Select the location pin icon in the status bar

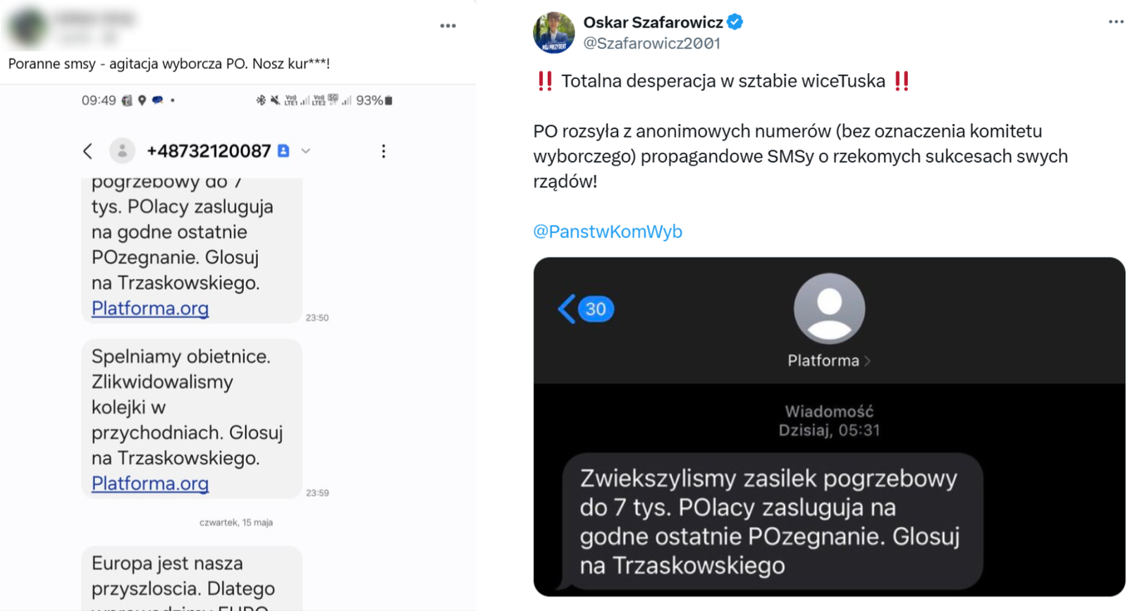tap(142, 99)
